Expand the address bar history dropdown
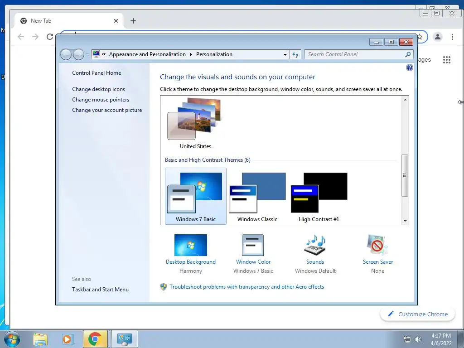Screen dimensions: 464x348 point(285,54)
